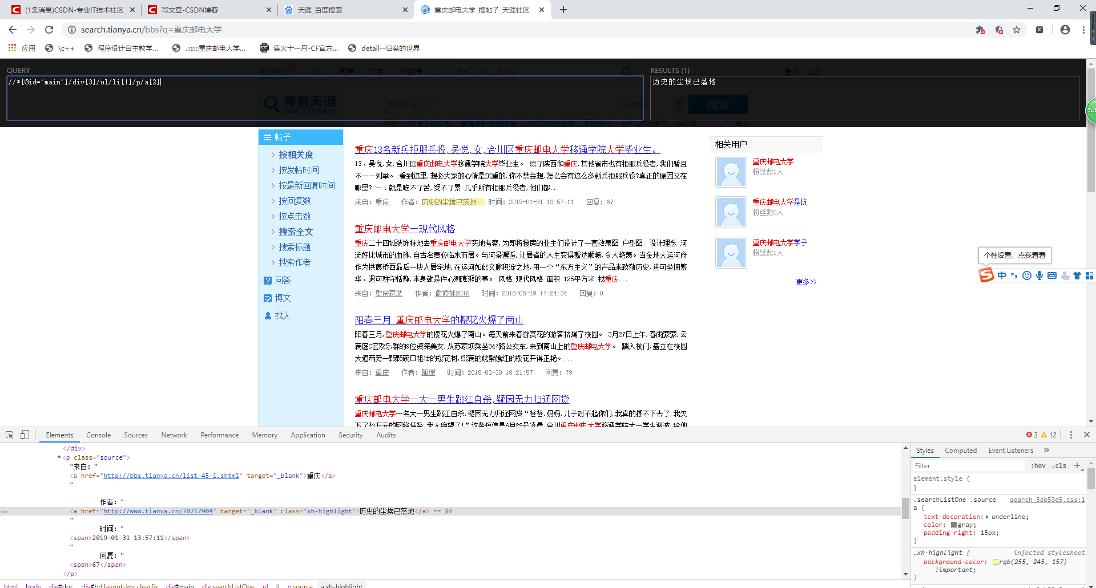Open the DevTools three-dot menu

click(1071, 435)
